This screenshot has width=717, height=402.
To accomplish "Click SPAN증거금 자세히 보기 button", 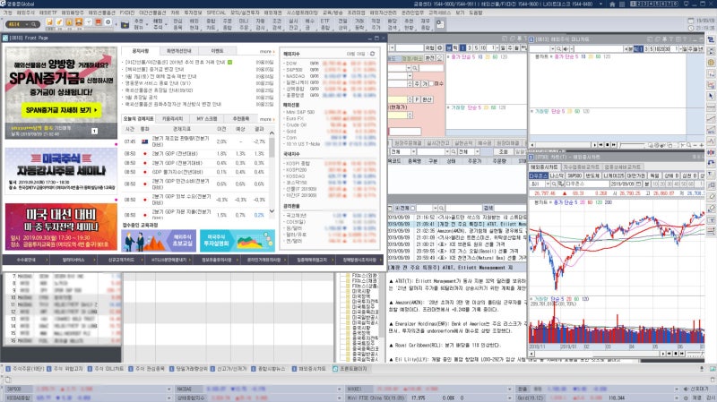I will click(x=62, y=110).
